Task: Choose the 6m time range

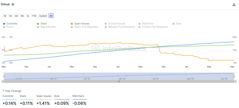Action: (22, 16)
